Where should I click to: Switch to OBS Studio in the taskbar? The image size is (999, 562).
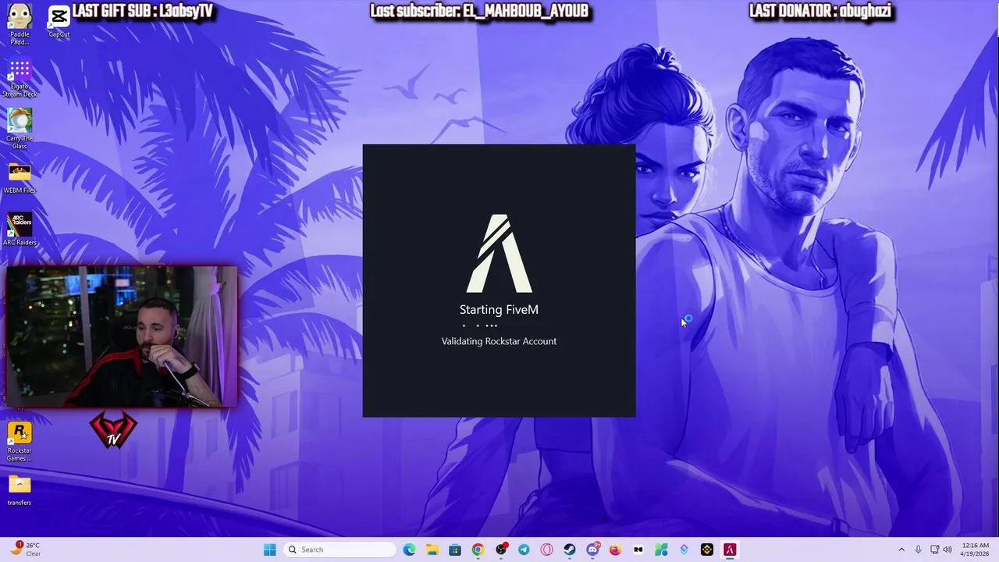pos(501,550)
